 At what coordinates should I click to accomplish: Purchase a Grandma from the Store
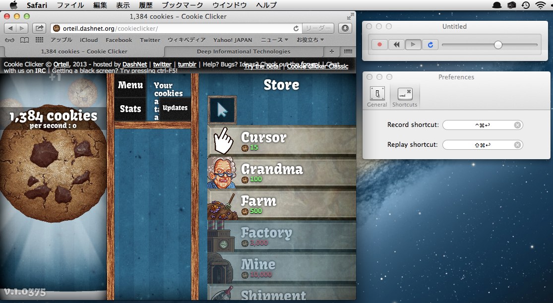[282, 172]
